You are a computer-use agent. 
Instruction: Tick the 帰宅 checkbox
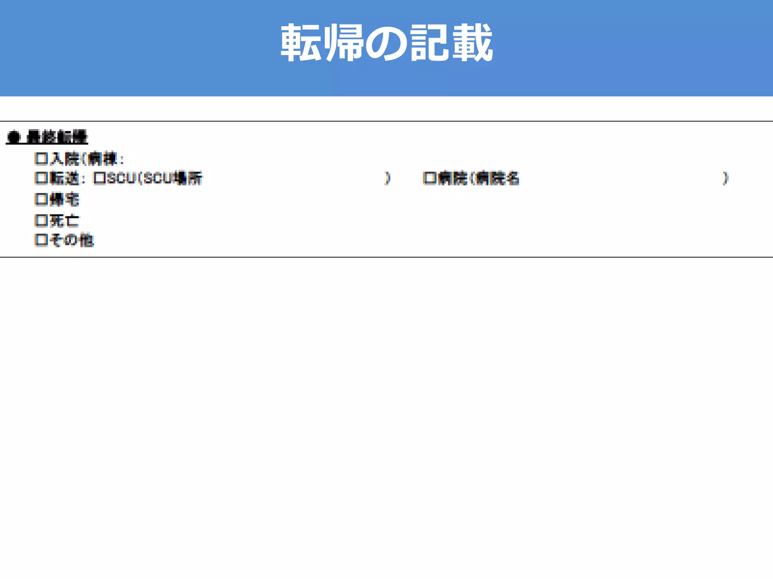point(41,199)
